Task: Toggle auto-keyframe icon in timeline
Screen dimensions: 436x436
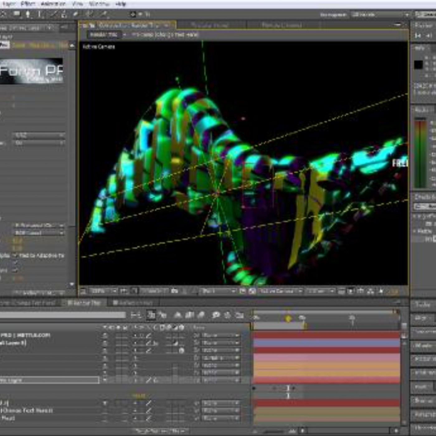Action: tap(227, 315)
